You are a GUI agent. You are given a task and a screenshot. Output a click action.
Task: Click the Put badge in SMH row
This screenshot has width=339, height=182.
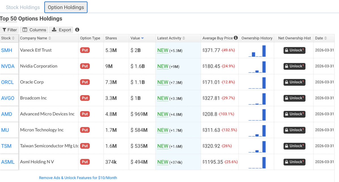click(85, 50)
